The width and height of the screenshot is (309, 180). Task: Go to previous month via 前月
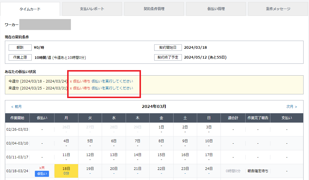click(x=16, y=107)
